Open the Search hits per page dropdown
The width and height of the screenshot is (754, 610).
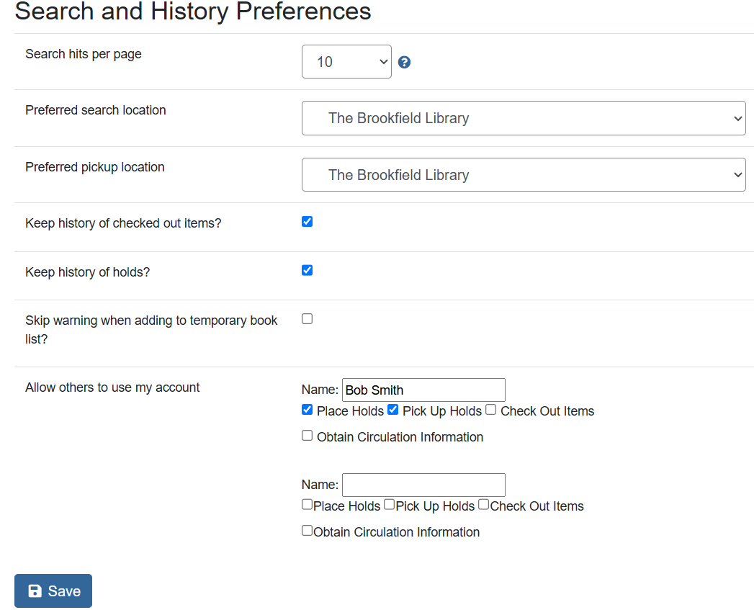[x=346, y=62]
